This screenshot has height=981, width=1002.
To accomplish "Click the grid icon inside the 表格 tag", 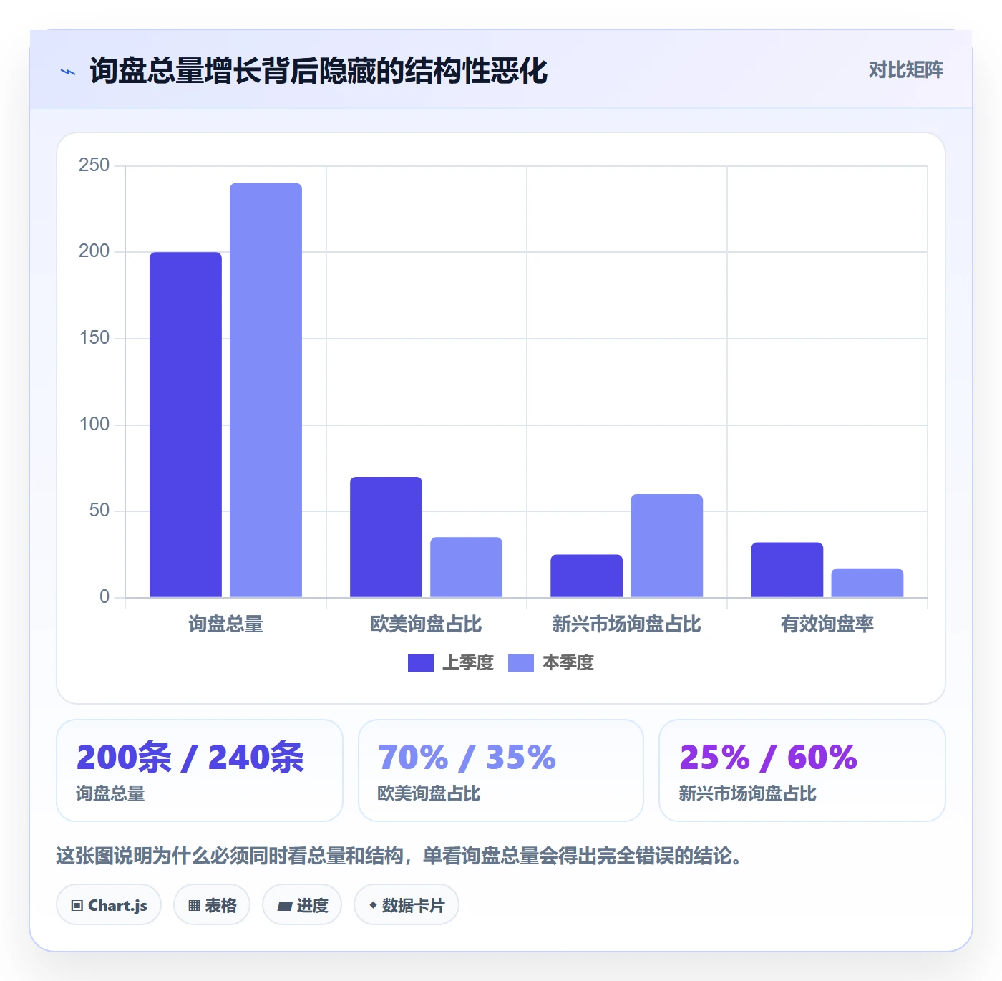I will pos(194,906).
